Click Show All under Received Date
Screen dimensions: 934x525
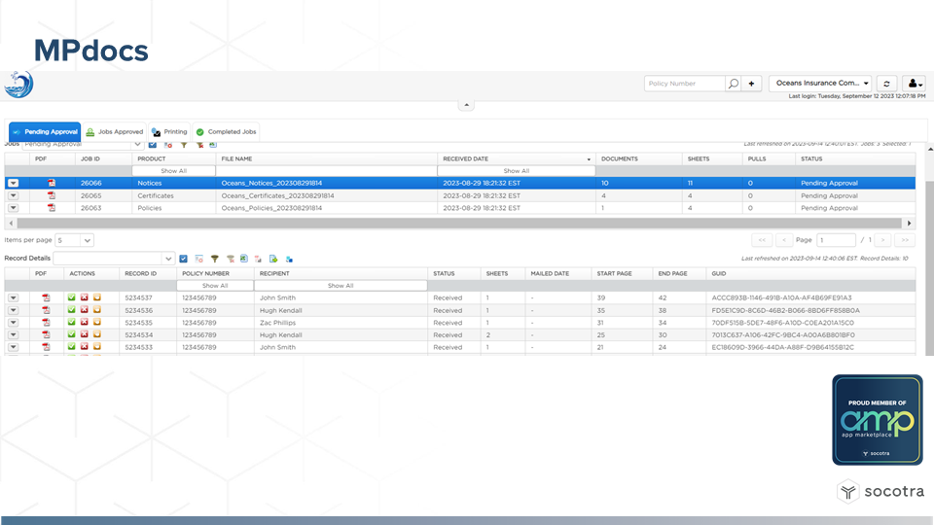coord(517,171)
